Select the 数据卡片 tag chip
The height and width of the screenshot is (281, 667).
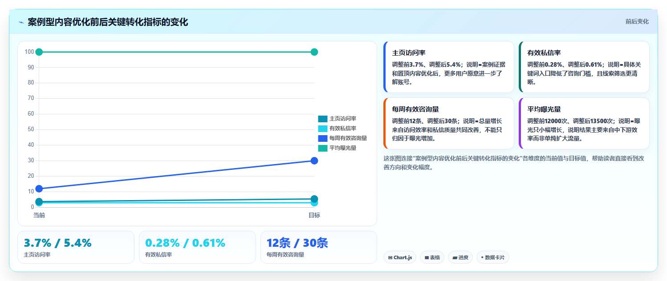[x=493, y=257]
